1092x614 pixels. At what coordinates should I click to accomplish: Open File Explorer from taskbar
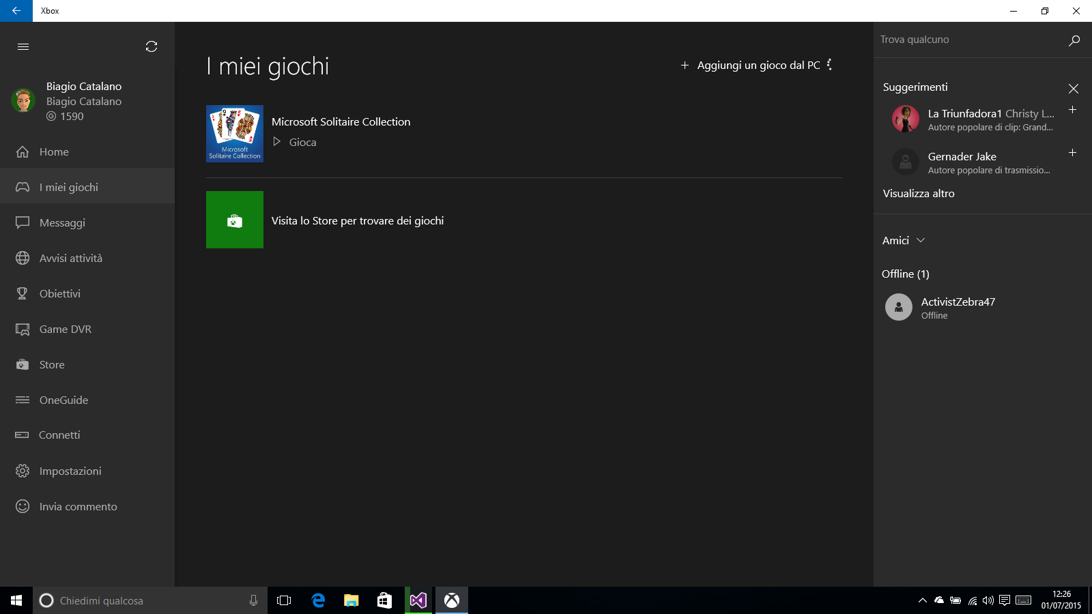click(351, 600)
